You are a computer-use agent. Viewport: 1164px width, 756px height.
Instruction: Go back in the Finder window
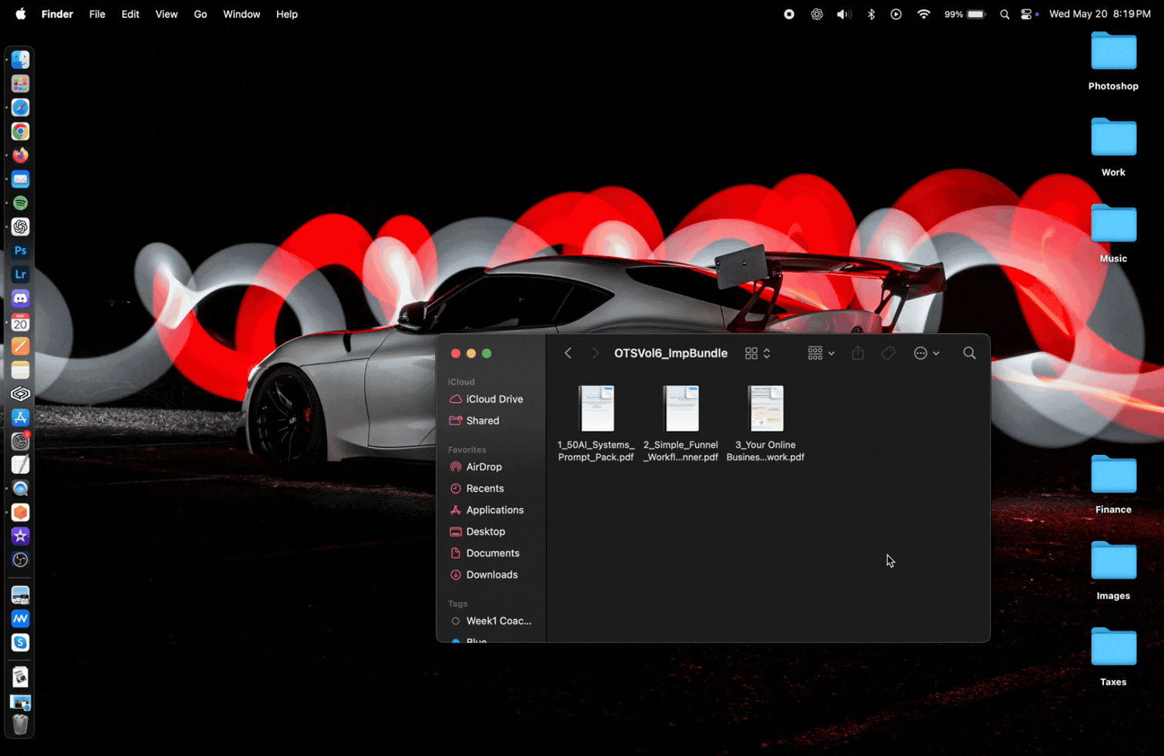point(568,353)
